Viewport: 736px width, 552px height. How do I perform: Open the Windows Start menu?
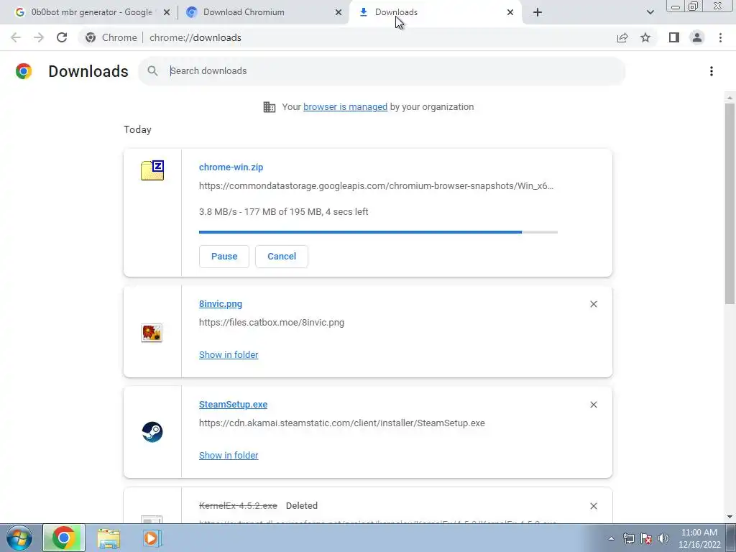click(x=19, y=538)
